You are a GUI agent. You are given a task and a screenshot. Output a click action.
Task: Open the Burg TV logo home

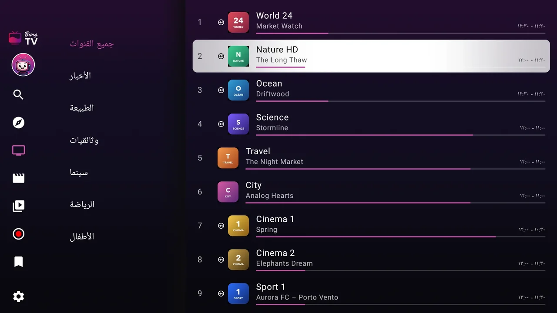tap(23, 38)
